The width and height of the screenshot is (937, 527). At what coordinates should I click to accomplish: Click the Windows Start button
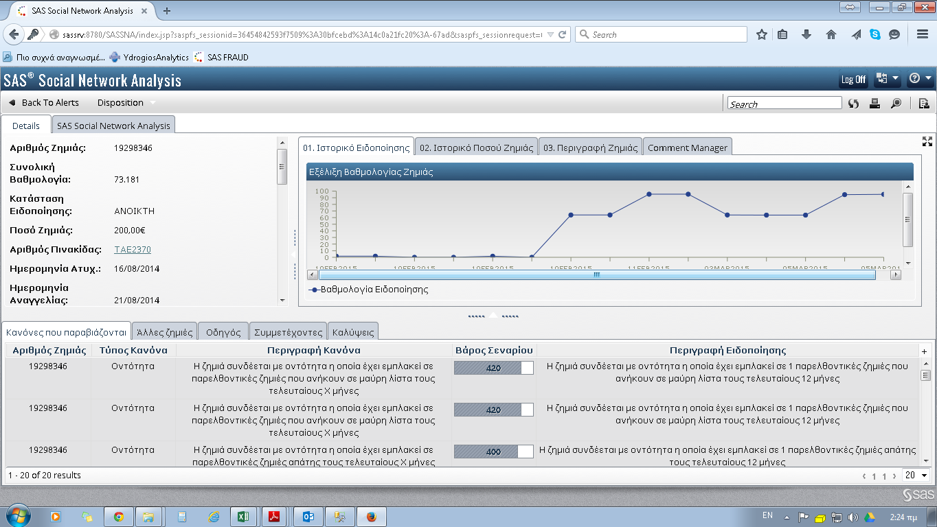tap(17, 515)
